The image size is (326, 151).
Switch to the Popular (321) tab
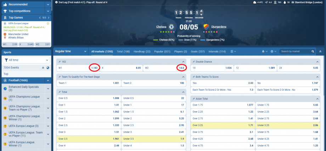[162, 51]
